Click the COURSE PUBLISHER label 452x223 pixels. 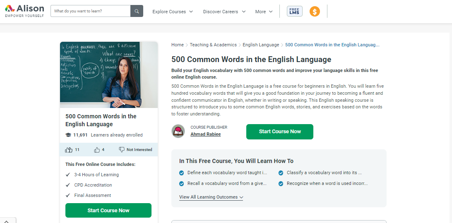tap(209, 127)
